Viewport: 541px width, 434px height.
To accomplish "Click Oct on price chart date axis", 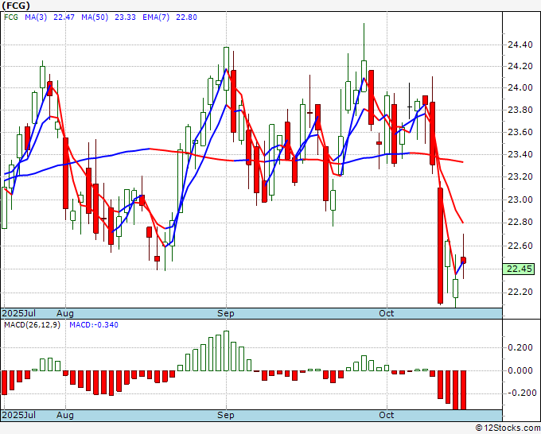I will (387, 313).
